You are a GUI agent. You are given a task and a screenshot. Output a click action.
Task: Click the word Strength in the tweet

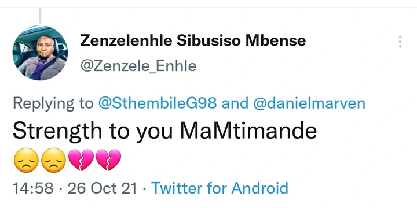(x=57, y=132)
